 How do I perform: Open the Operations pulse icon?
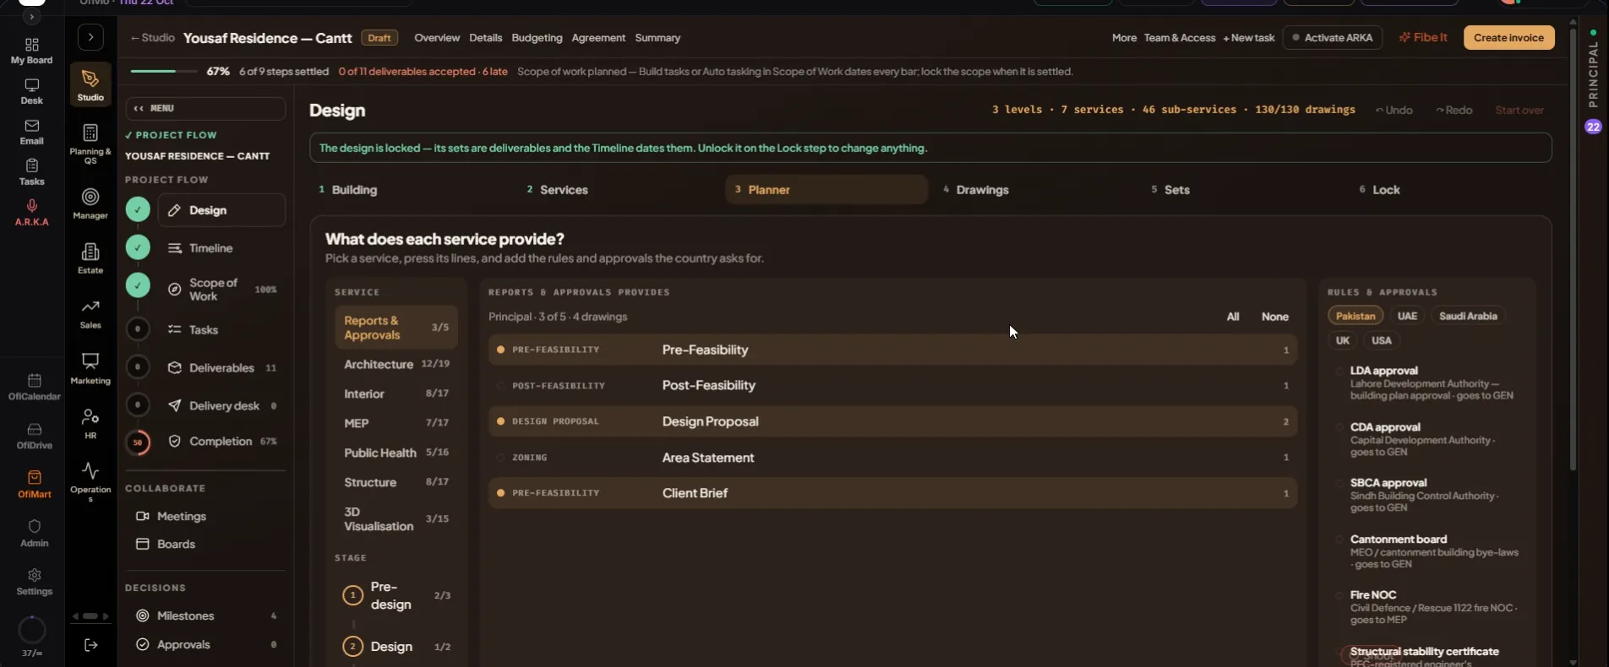click(x=90, y=481)
